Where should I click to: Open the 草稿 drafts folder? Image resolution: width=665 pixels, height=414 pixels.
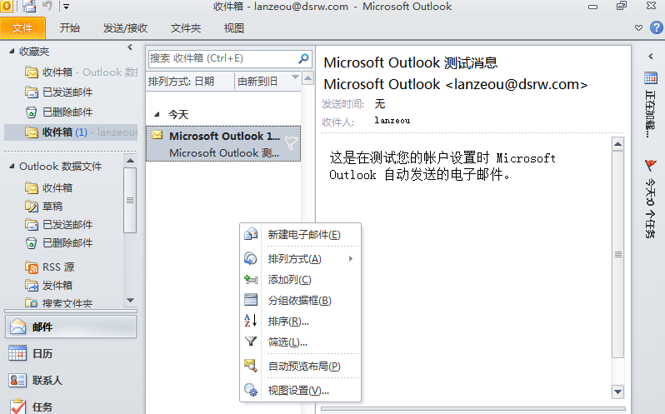click(x=43, y=207)
